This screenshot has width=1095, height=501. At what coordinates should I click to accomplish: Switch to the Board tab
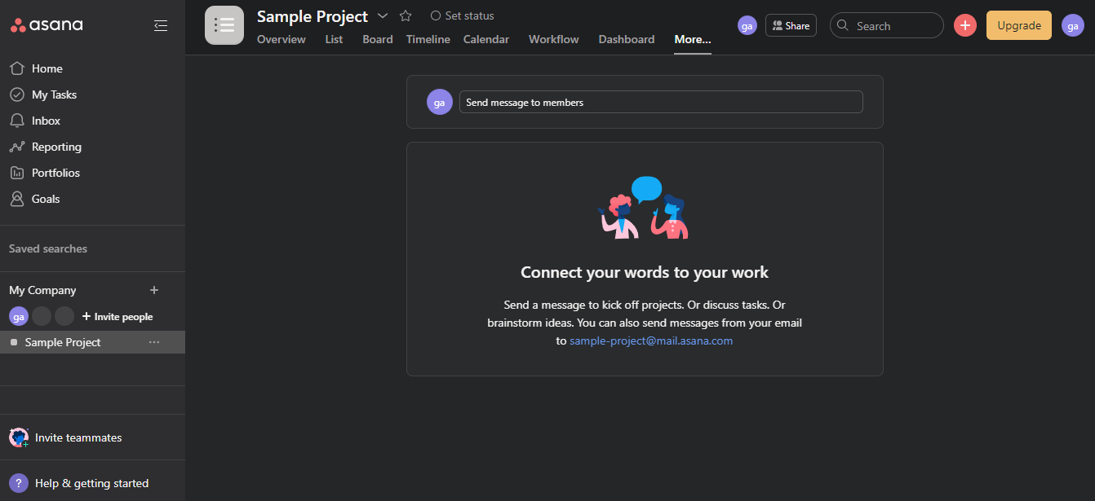click(x=377, y=39)
